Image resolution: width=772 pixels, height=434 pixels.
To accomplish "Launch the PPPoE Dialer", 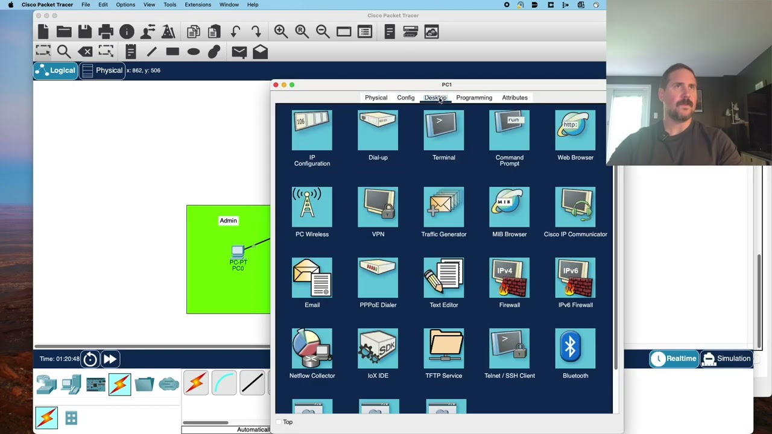I will pos(378,278).
